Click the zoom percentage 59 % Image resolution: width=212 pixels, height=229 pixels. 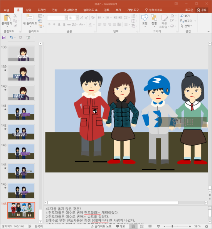(x=197, y=226)
